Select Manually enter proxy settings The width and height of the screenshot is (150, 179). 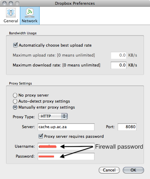click(x=15, y=107)
